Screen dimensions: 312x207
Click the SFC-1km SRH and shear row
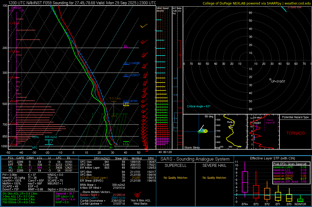coord(118,162)
